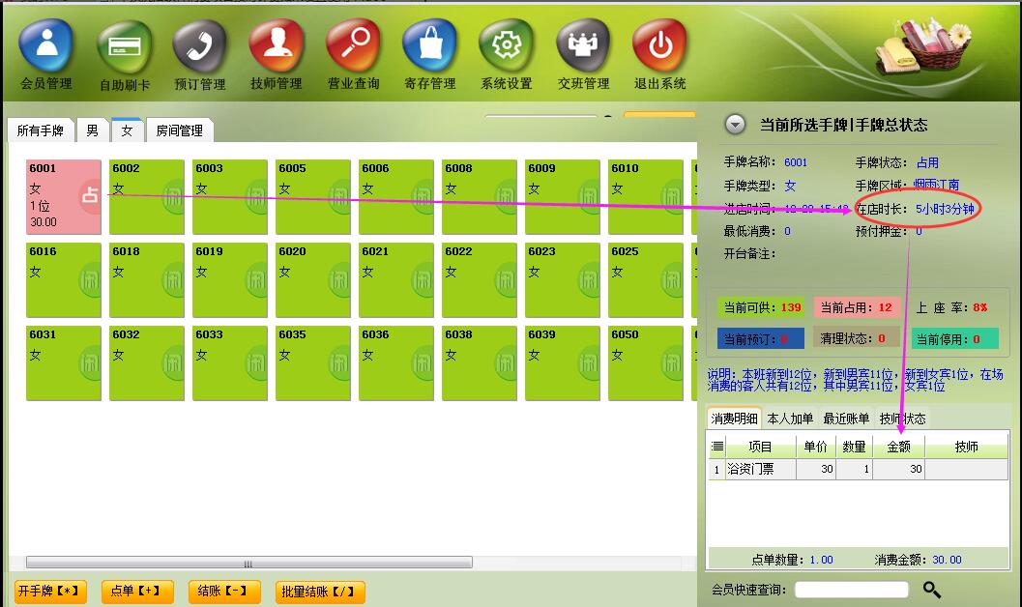Switch to 房间管理 tab

[179, 130]
